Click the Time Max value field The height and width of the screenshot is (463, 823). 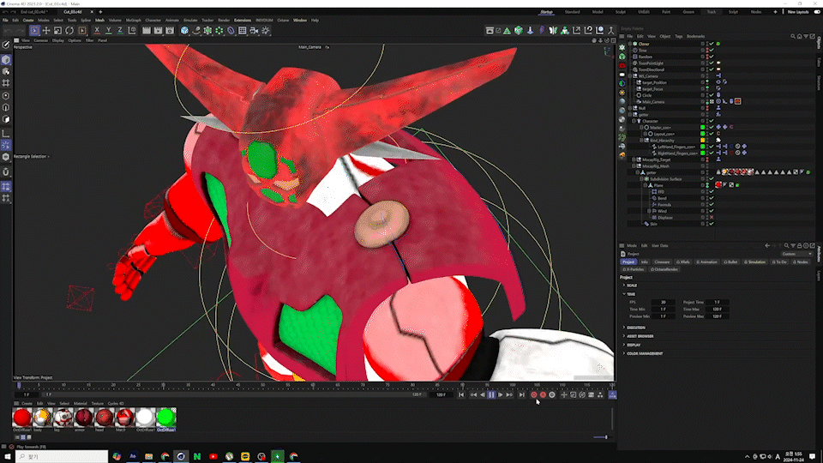718,310
